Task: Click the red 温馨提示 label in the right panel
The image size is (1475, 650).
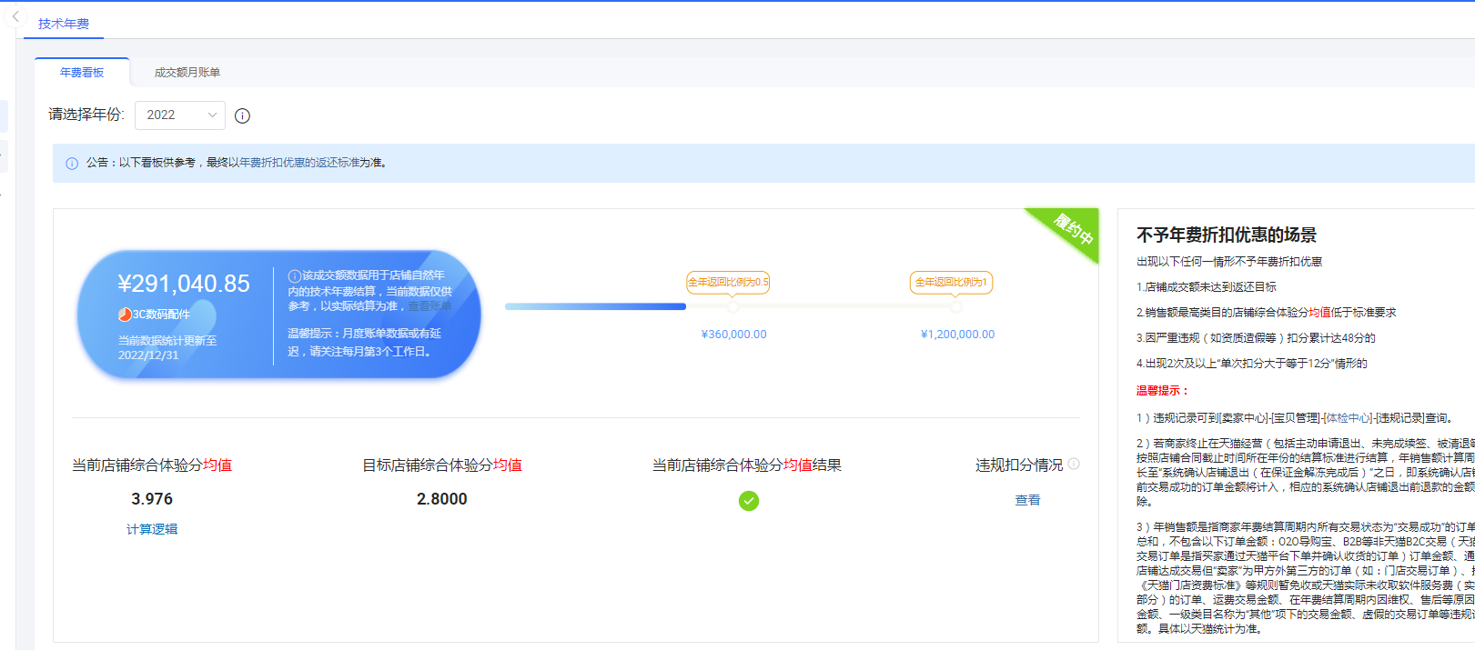Action: tap(1163, 391)
